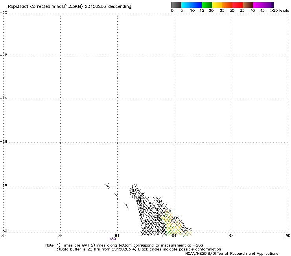This screenshot has width=291, height=256.
Task: Select the green 15-20 knots legend swatch
Action: [207, 5]
